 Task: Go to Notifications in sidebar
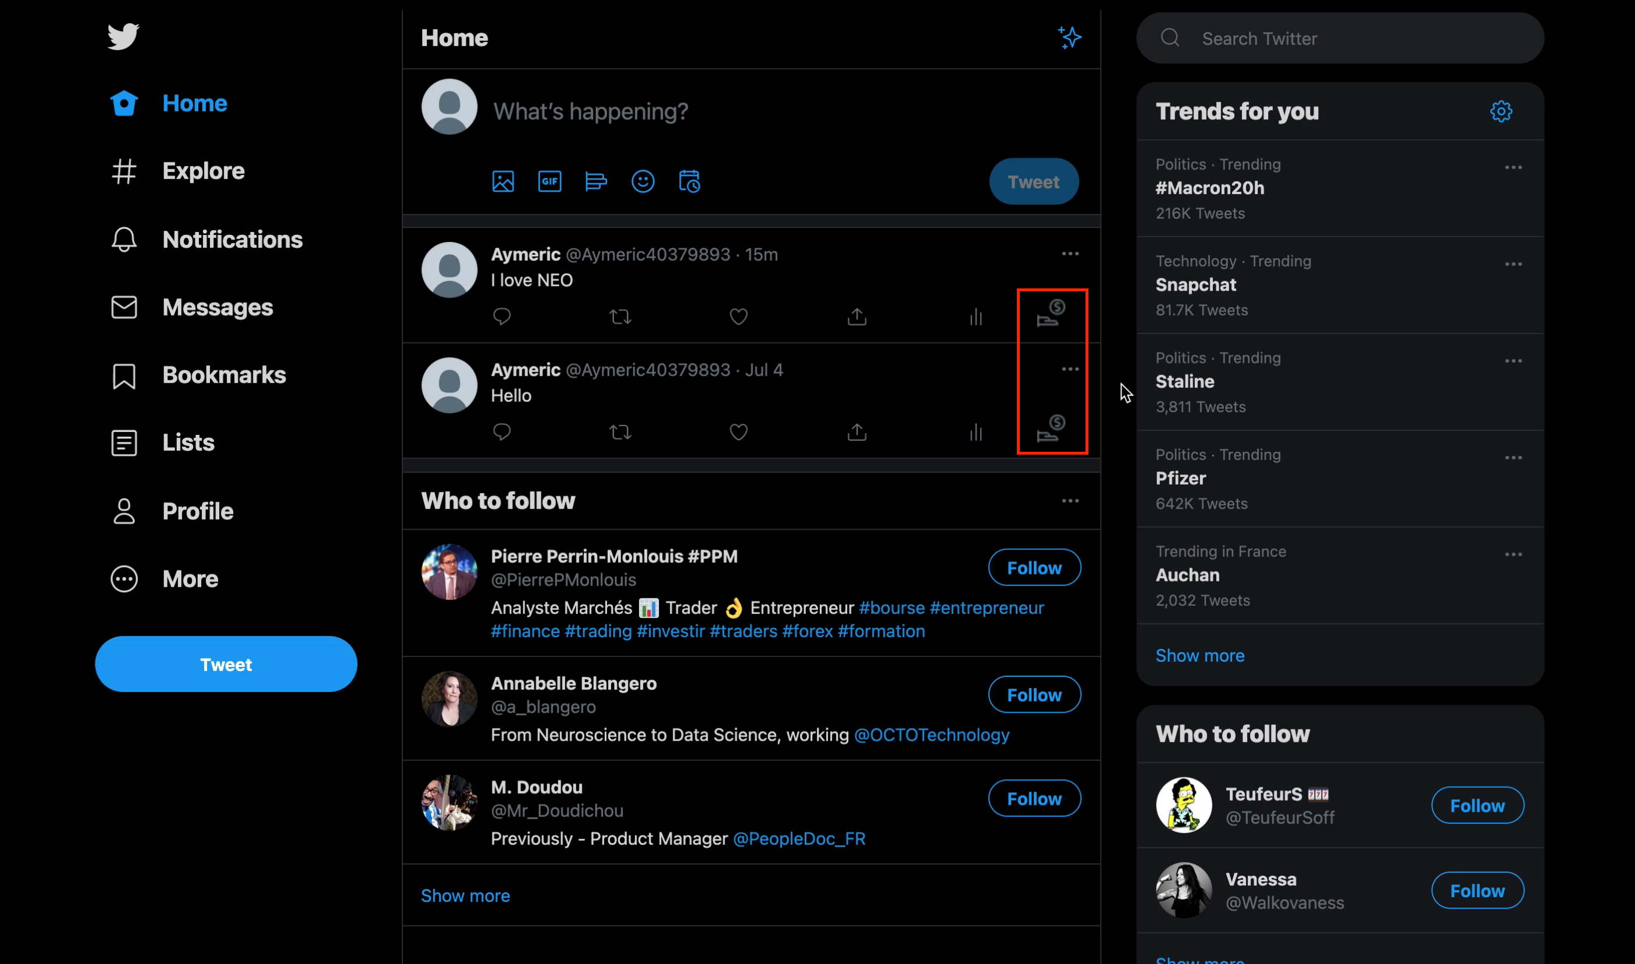click(x=232, y=240)
